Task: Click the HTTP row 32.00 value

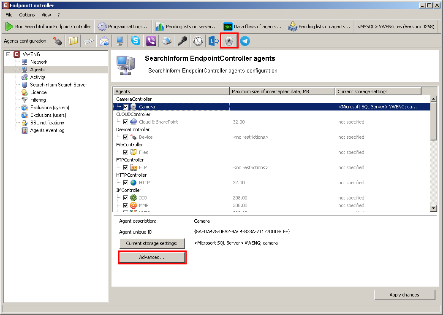Action: coord(239,183)
